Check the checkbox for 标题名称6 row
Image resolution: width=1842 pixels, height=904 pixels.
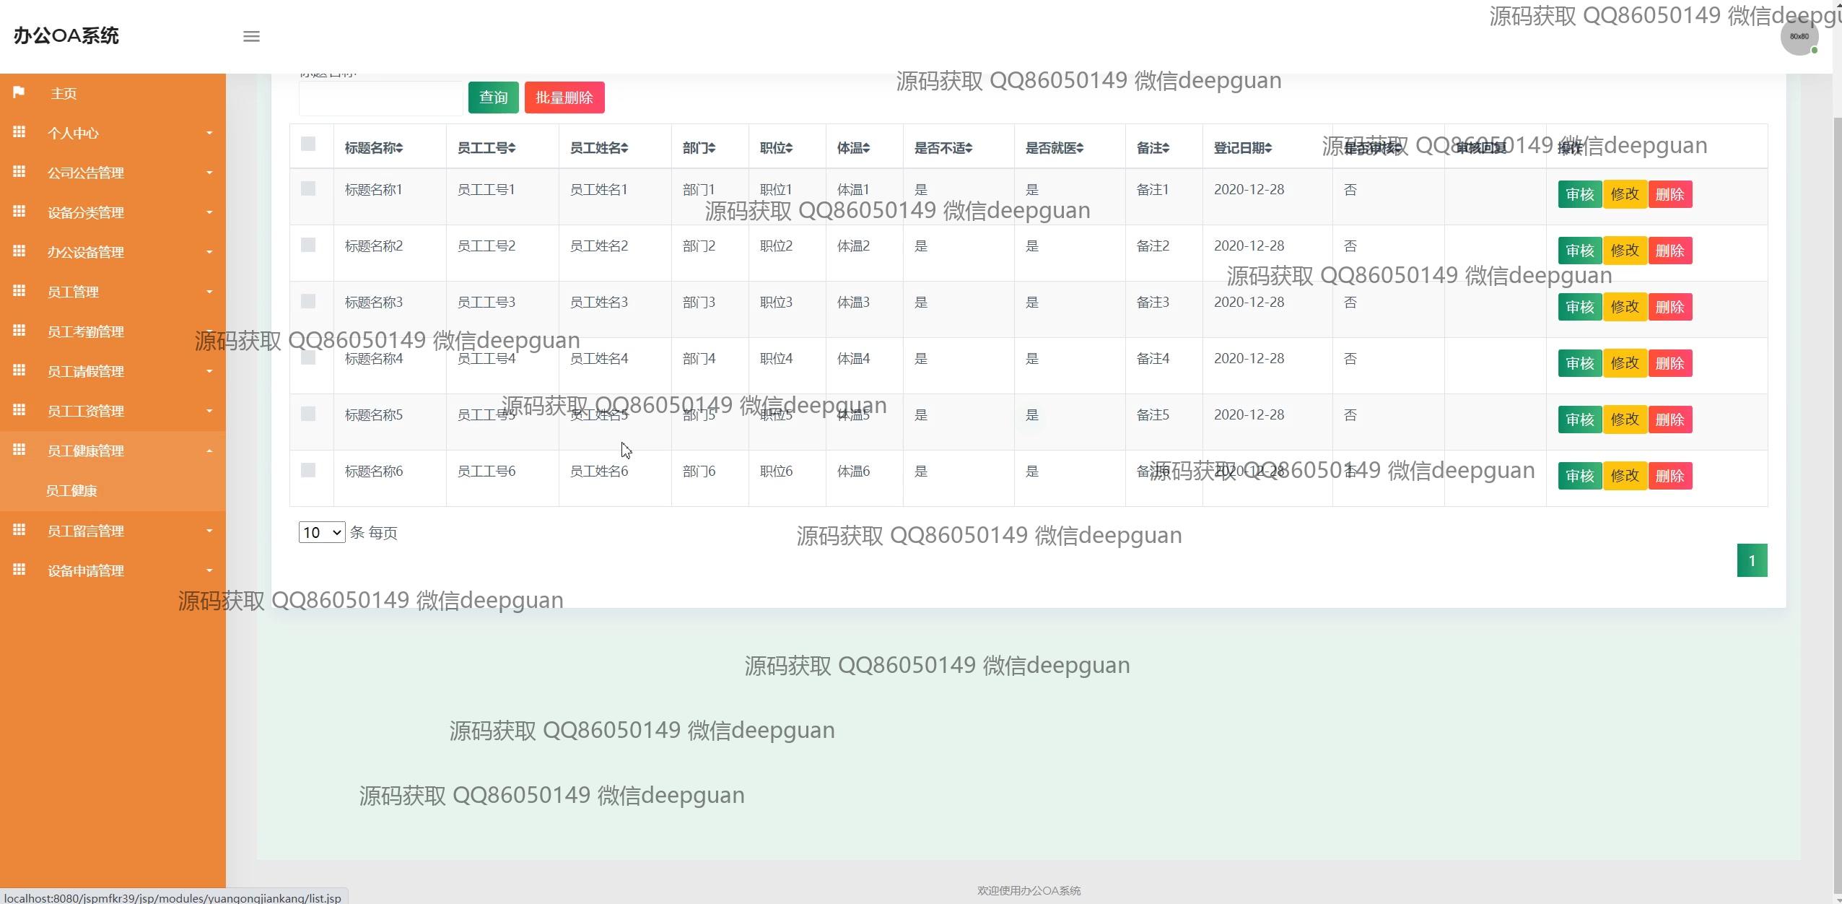click(x=308, y=470)
